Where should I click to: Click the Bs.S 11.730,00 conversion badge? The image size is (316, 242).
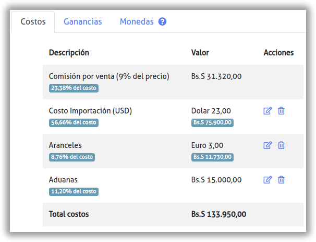pos(212,157)
